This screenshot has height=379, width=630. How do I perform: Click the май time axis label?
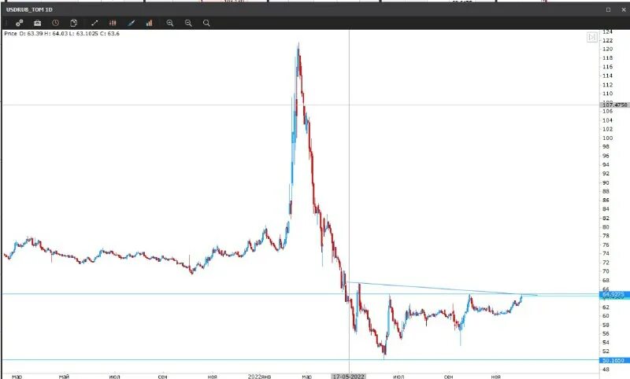click(x=64, y=376)
